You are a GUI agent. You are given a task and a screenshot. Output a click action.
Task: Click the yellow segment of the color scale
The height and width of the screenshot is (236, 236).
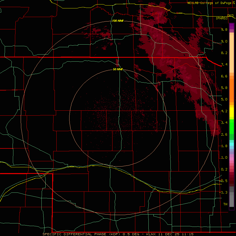(232, 112)
